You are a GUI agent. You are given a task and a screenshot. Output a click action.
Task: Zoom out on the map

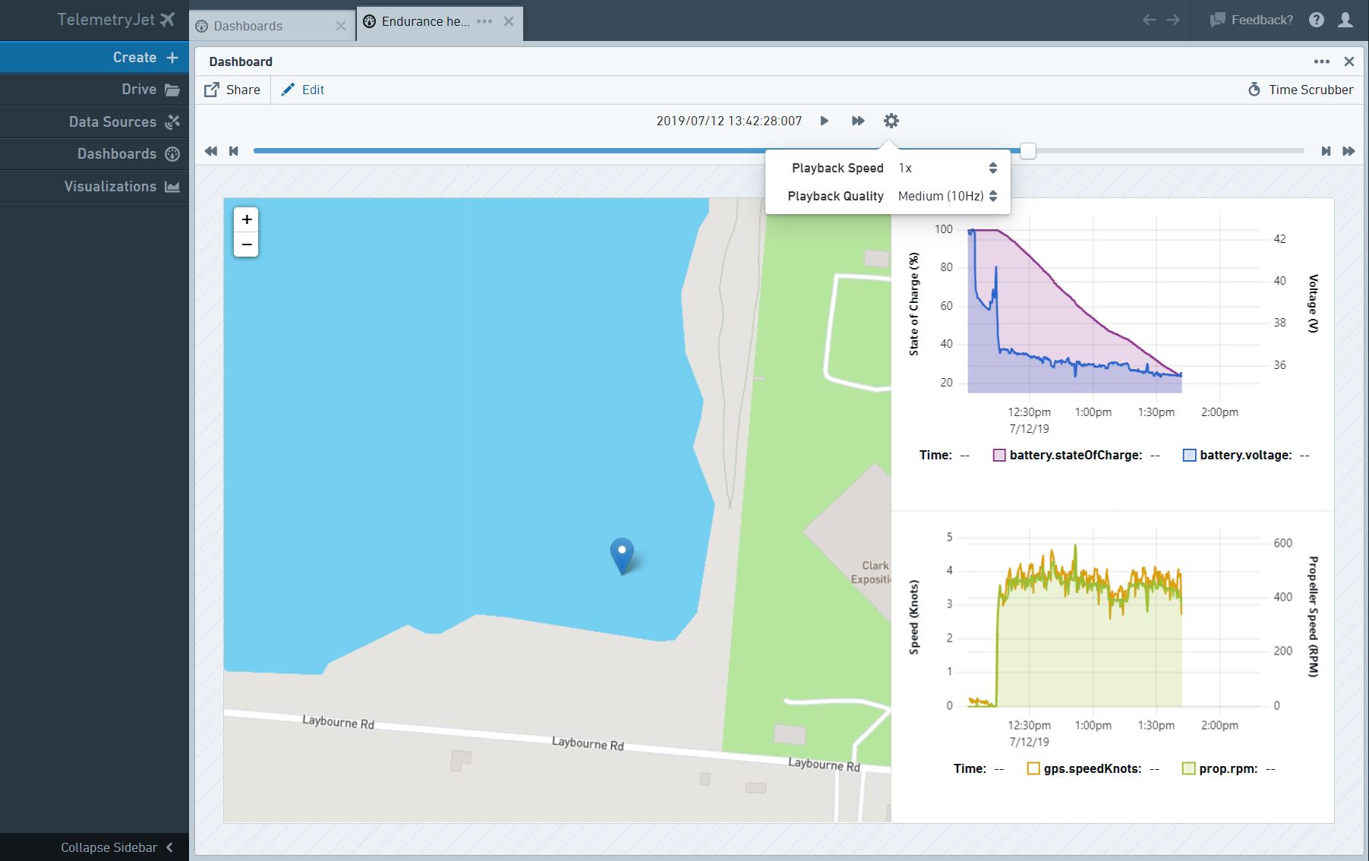point(247,244)
